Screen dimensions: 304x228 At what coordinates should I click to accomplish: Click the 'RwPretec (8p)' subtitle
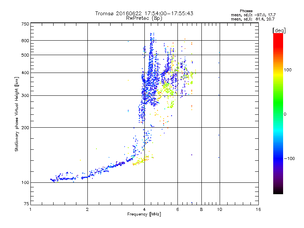[144, 18]
